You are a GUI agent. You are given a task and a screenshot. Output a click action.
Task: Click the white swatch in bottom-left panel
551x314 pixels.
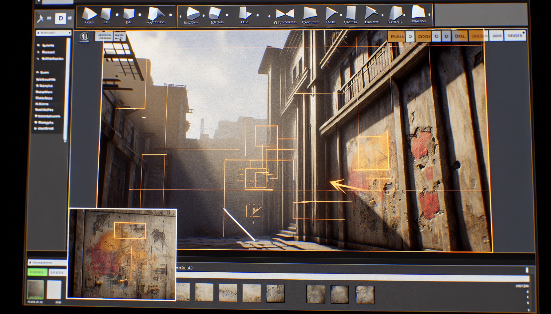54,290
